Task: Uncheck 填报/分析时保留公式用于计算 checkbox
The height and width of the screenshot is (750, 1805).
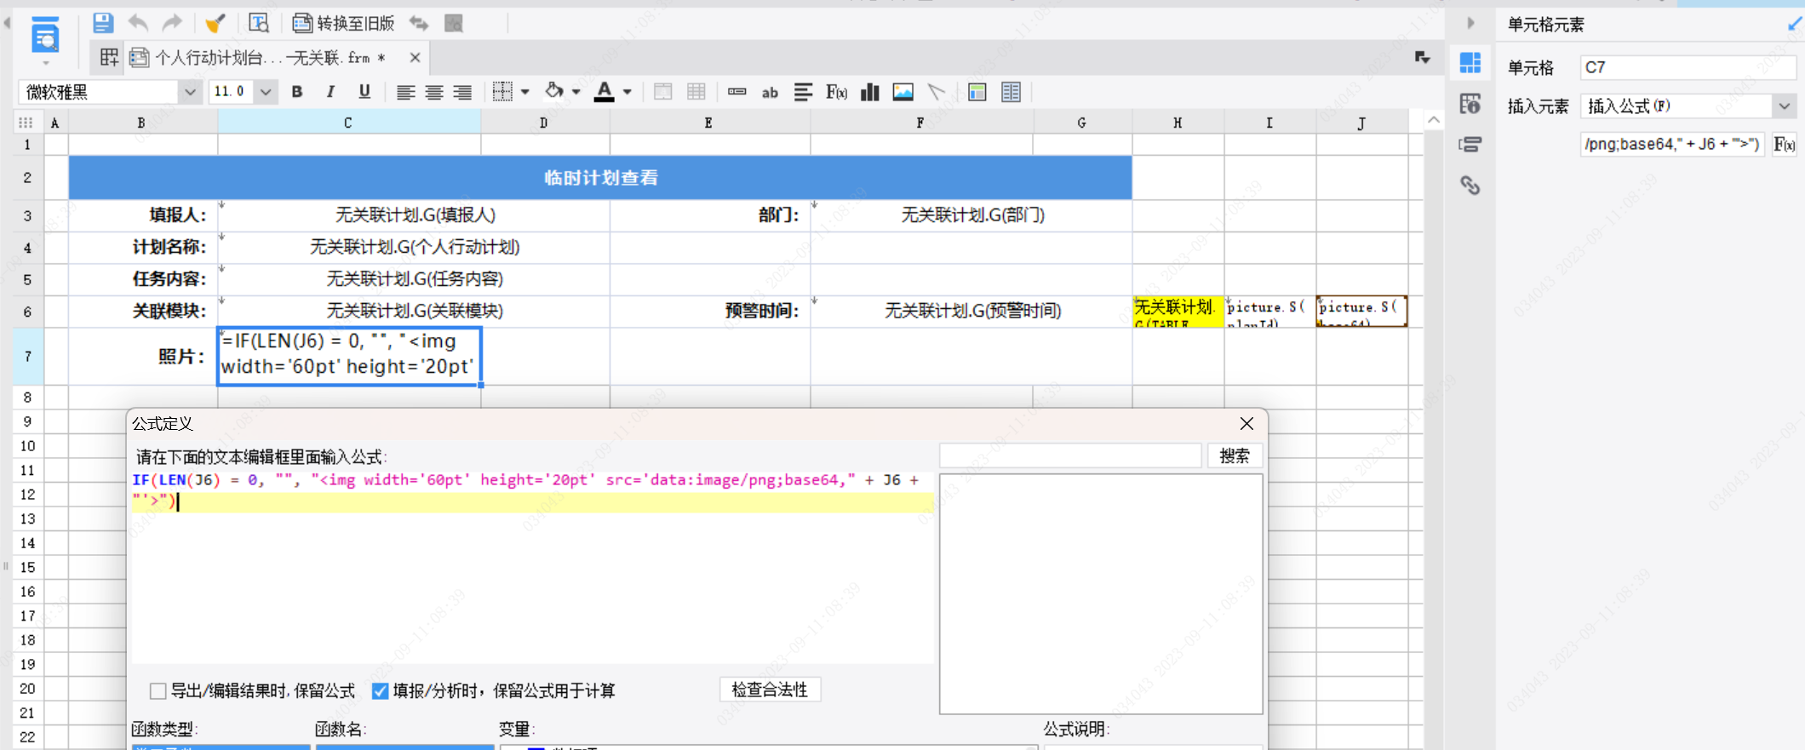Action: [381, 690]
